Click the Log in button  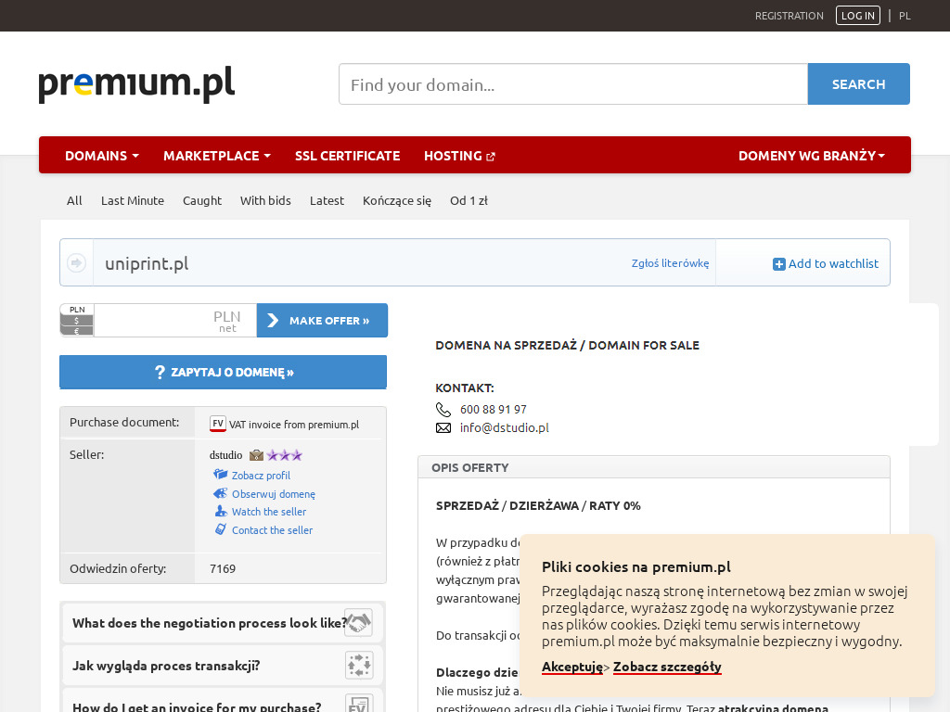(857, 16)
